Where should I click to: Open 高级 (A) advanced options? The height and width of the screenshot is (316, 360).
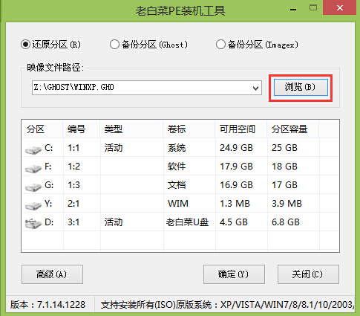(x=52, y=274)
